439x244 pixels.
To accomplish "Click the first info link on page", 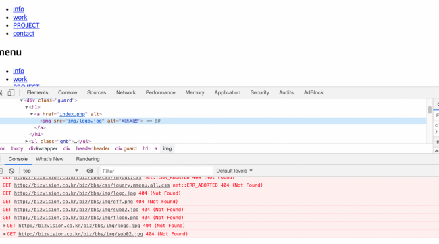I will point(18,9).
